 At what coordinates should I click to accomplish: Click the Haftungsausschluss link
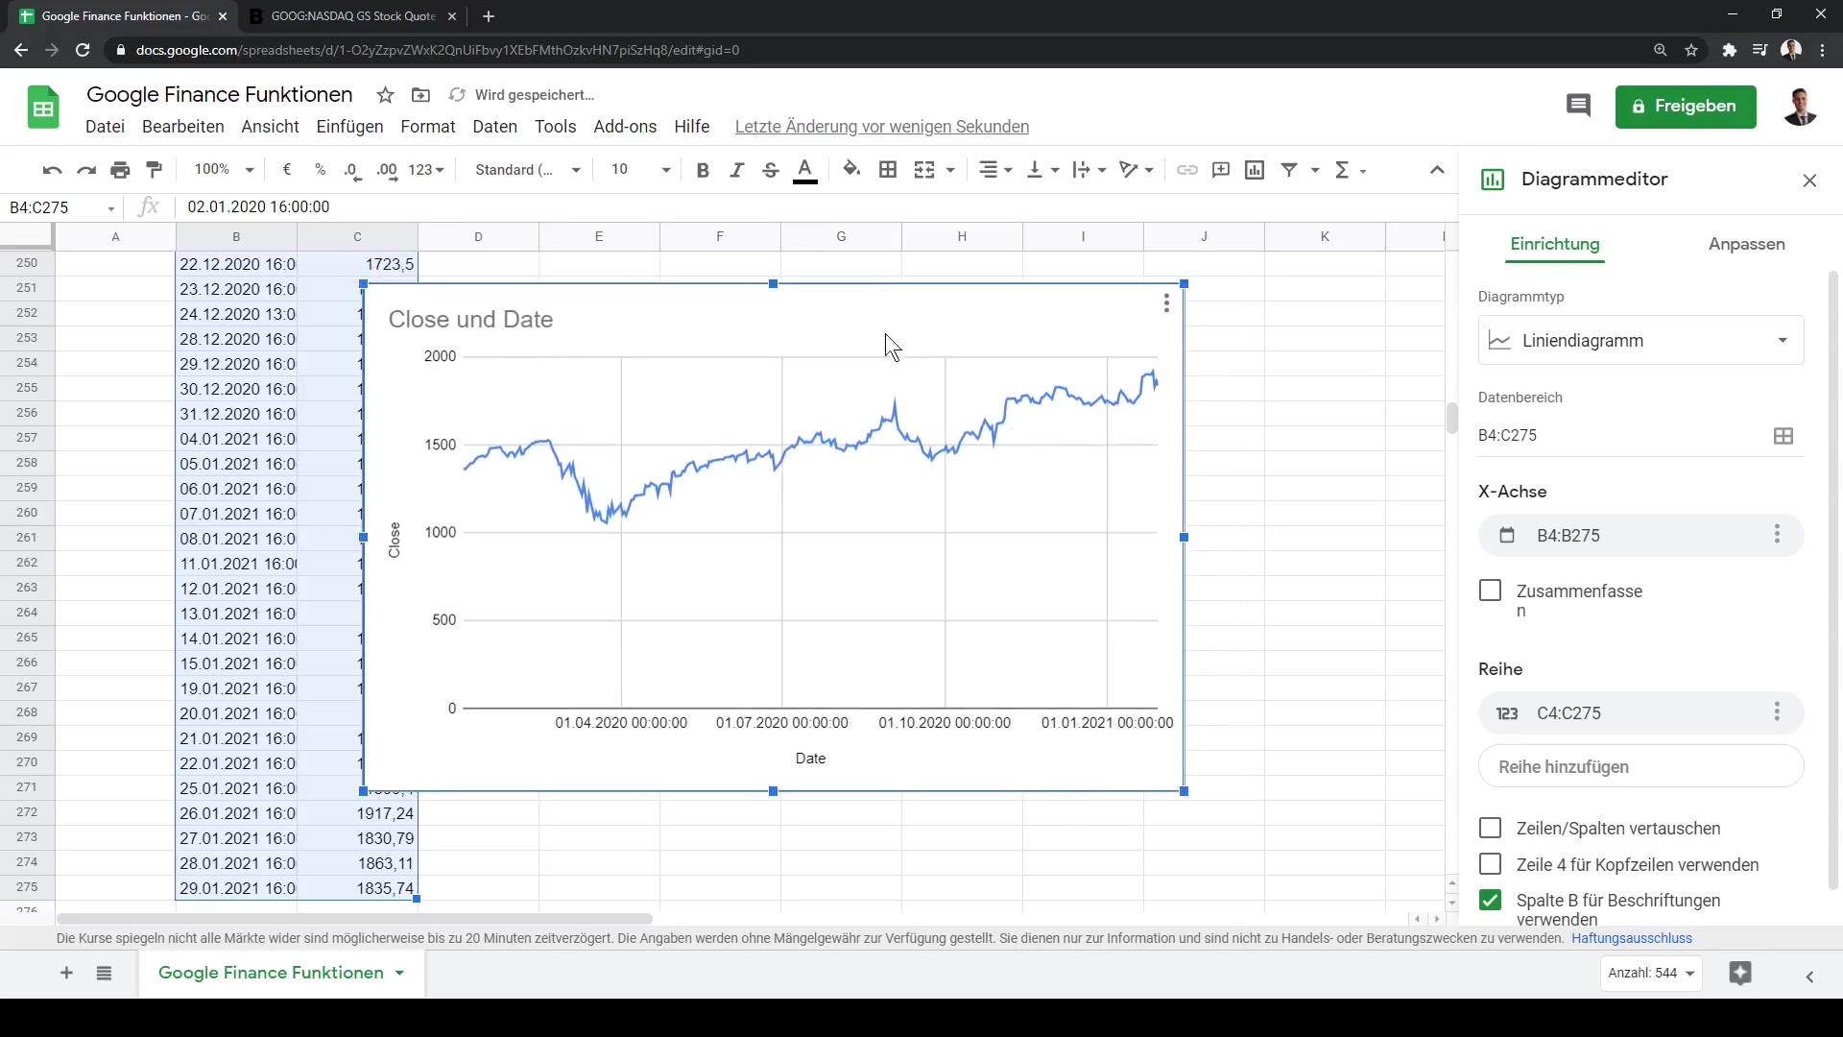coord(1631,938)
